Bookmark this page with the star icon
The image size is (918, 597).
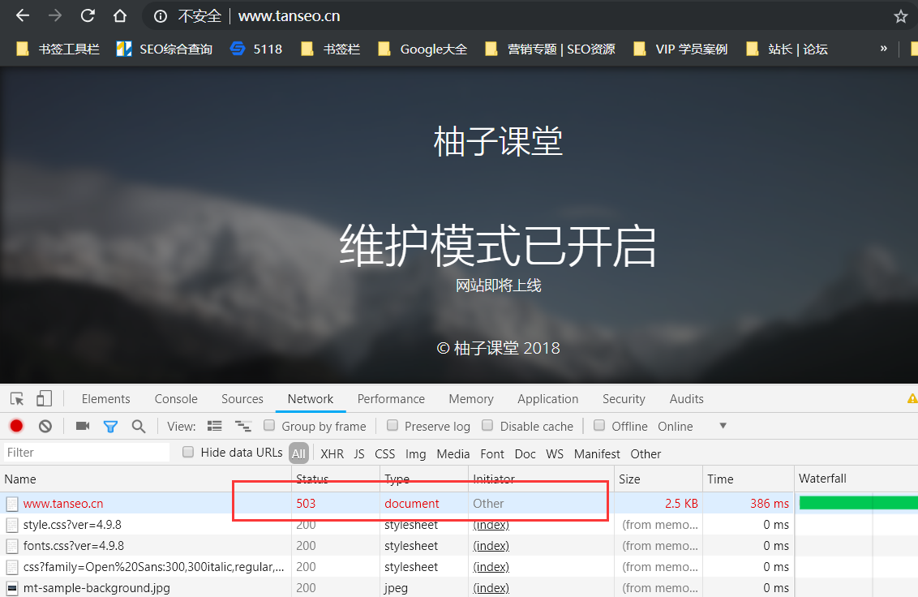900,16
